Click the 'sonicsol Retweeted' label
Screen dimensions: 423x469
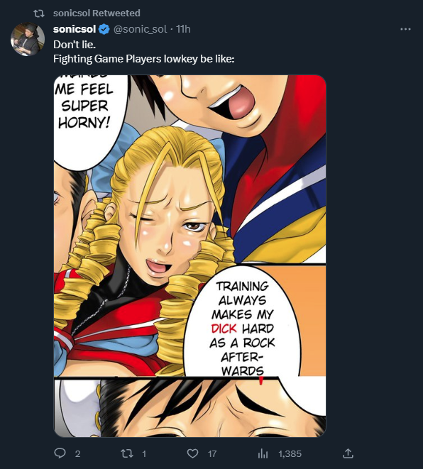[97, 13]
